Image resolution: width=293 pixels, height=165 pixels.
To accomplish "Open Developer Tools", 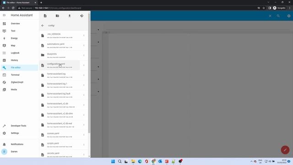I will point(19,126).
